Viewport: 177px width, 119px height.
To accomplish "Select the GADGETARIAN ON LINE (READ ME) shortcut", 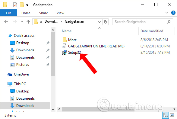I will [93, 46].
